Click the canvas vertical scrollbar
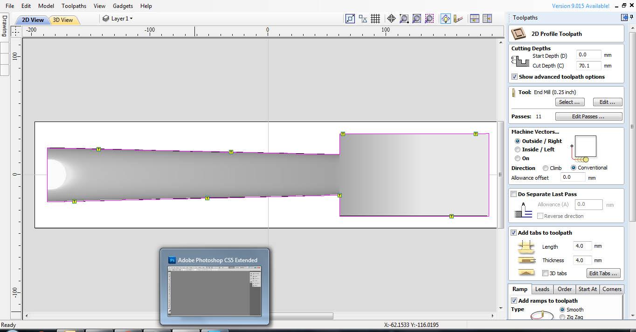Viewport: 636px width, 332px height. click(x=500, y=175)
